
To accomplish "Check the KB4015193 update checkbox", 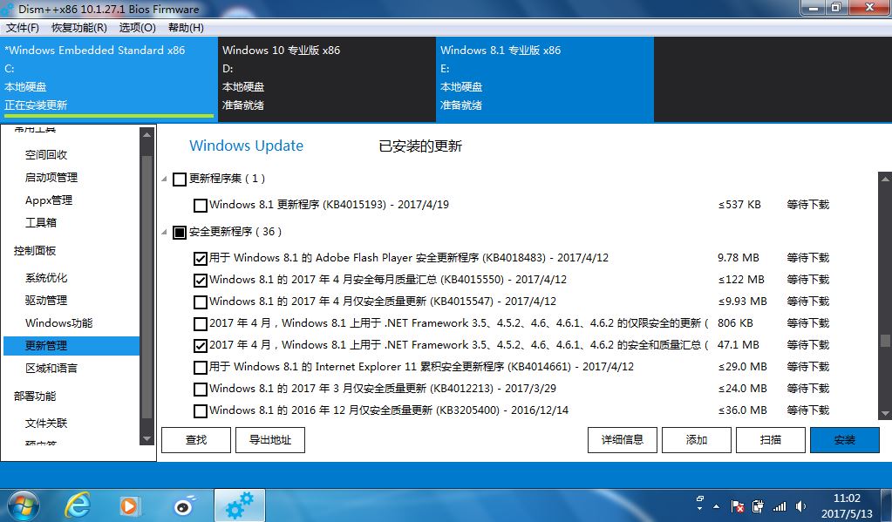I will coord(201,205).
